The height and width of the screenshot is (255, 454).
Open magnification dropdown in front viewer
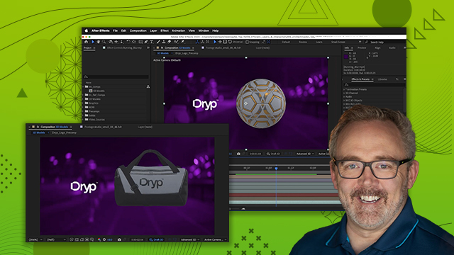tap(35, 239)
